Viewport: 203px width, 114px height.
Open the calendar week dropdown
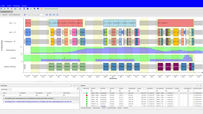click(44, 15)
